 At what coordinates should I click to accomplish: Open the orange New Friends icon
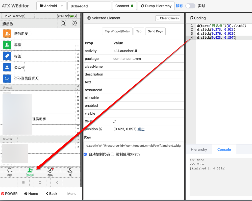pos(7,34)
